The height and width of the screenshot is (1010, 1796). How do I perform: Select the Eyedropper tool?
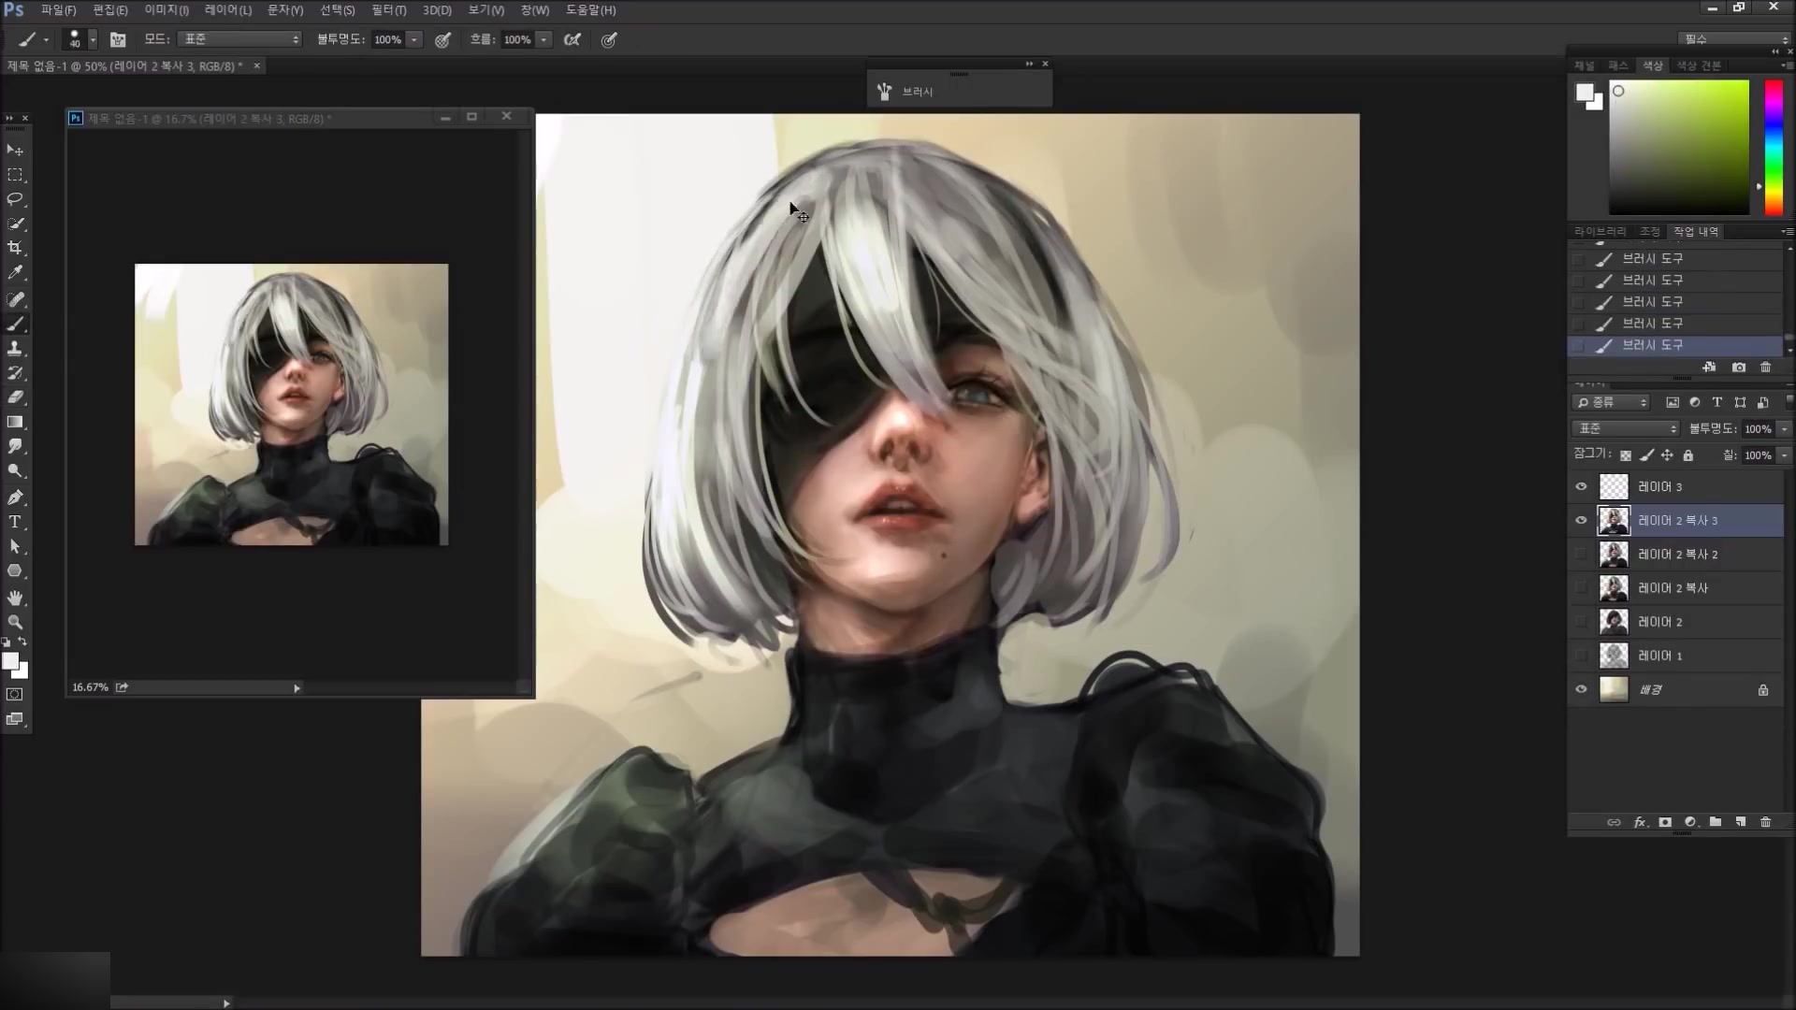[x=15, y=273]
